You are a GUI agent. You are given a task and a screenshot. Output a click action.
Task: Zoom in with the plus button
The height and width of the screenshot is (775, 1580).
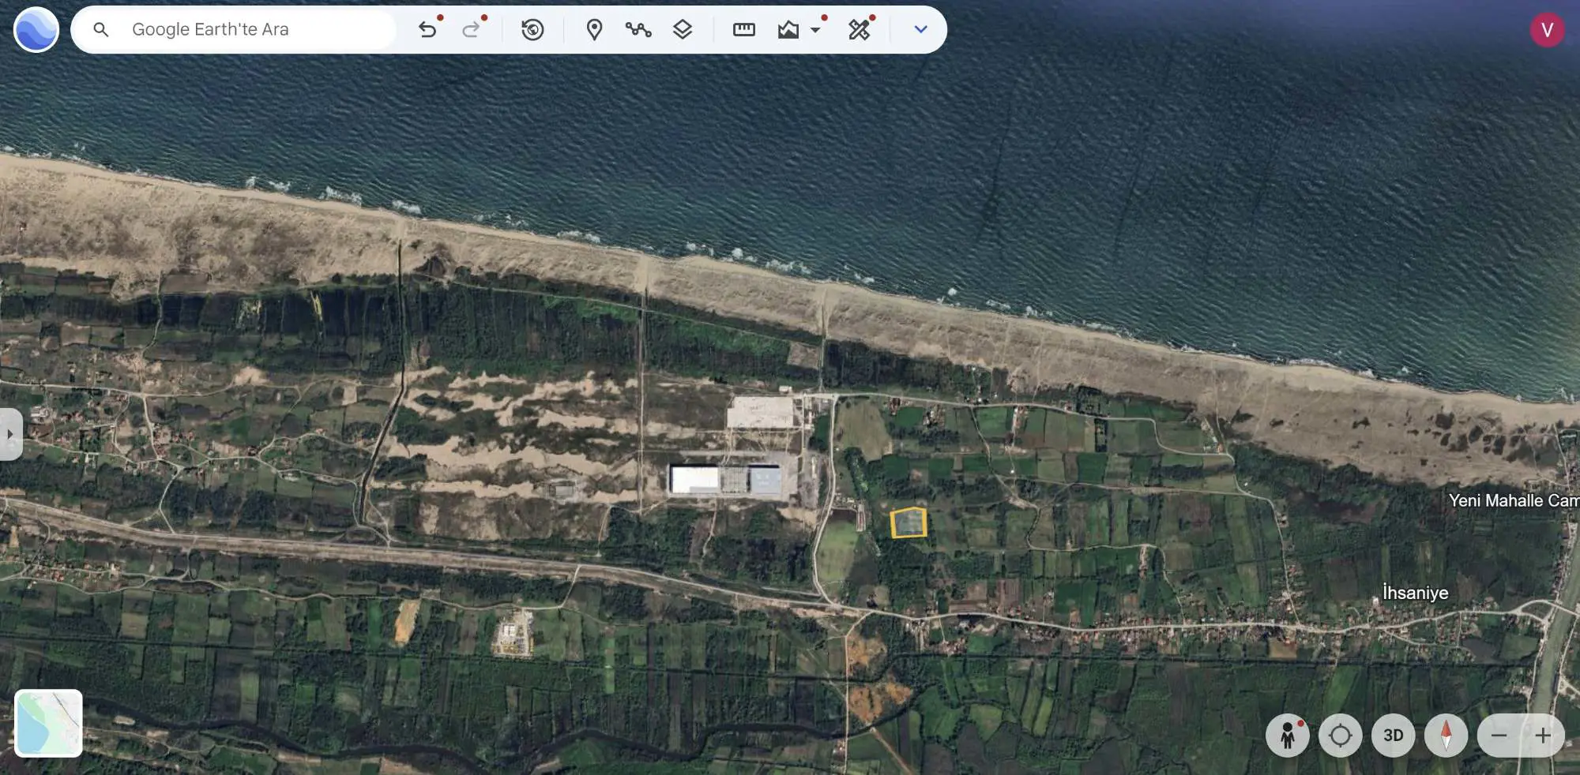pyautogui.click(x=1543, y=736)
